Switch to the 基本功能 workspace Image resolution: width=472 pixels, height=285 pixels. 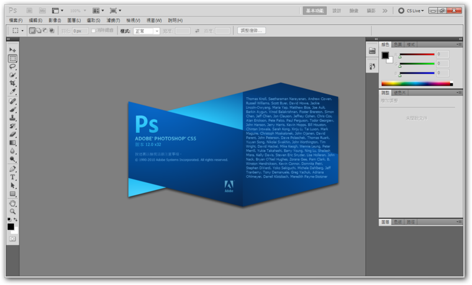314,11
